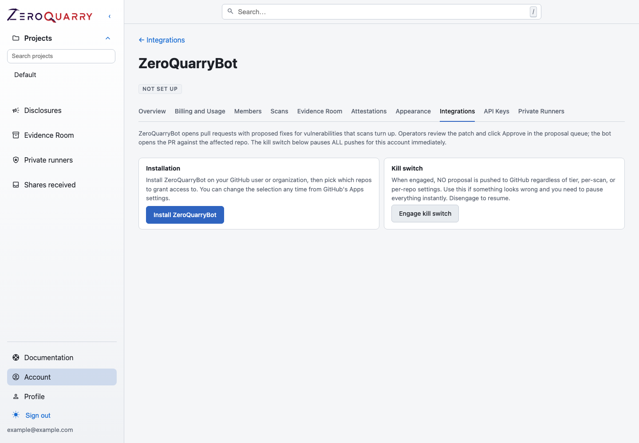Click the Account user-circle icon

pyautogui.click(x=16, y=377)
